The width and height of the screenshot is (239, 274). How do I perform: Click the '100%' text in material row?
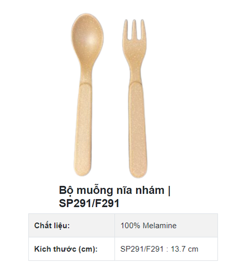click(x=130, y=226)
